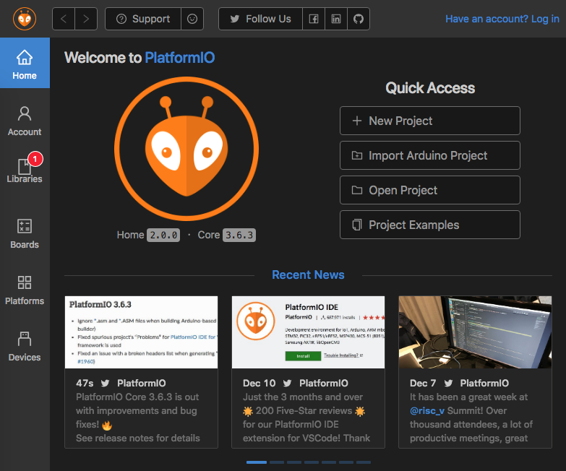Click '200 Five-Star reviews' news text
The height and width of the screenshot is (471, 566).
tap(304, 411)
